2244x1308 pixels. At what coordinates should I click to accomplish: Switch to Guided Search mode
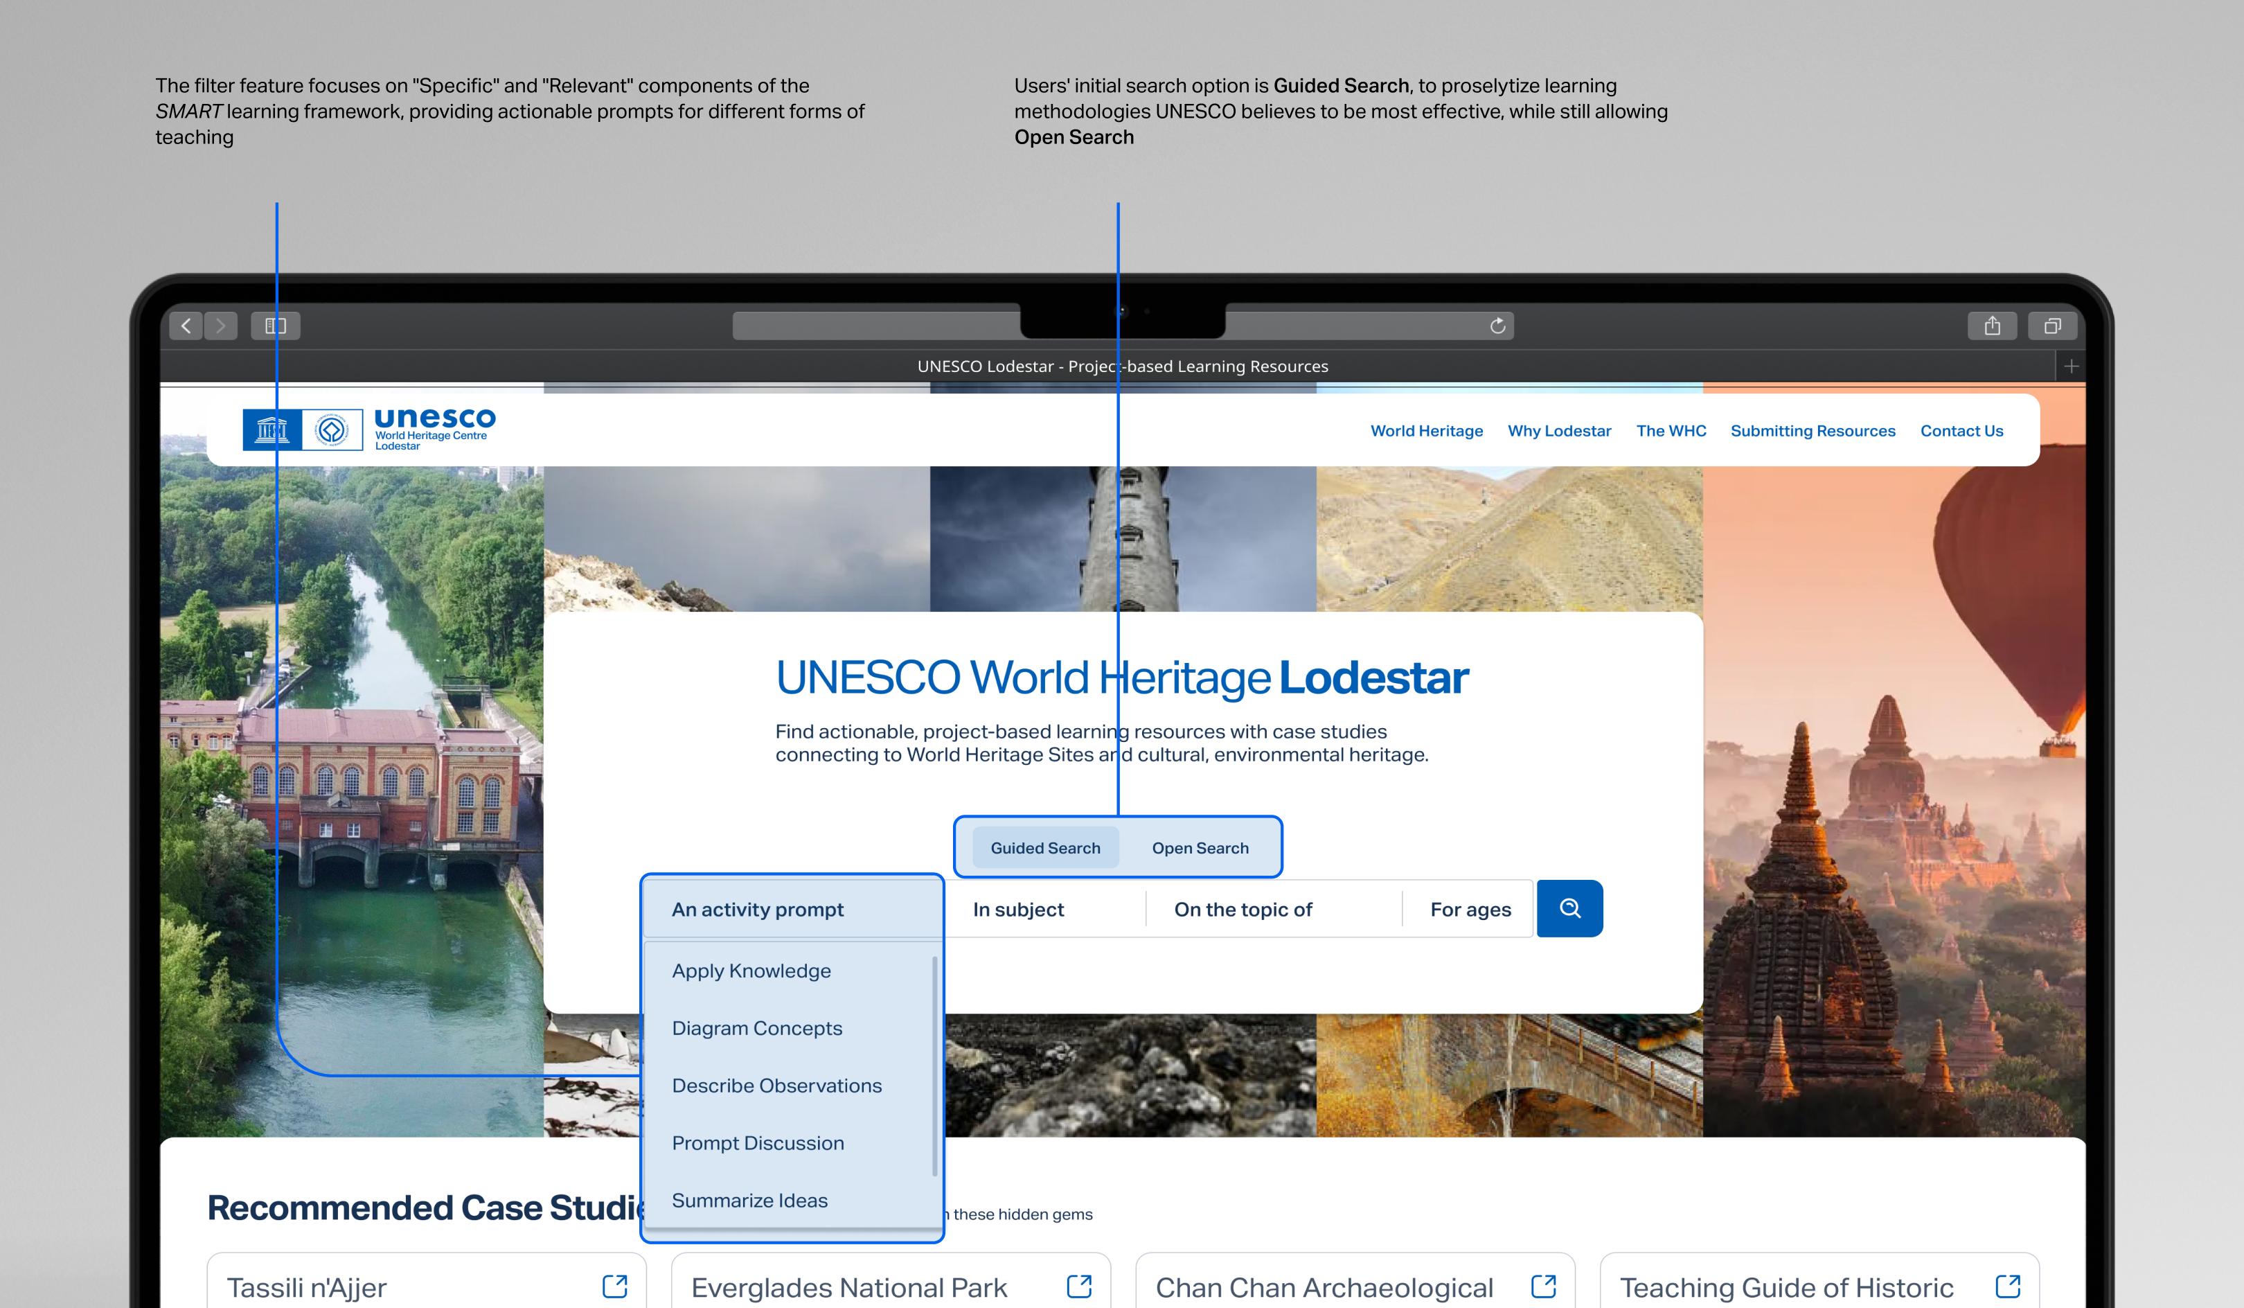[1045, 847]
